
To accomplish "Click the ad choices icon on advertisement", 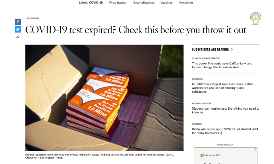I will [x=255, y=149].
